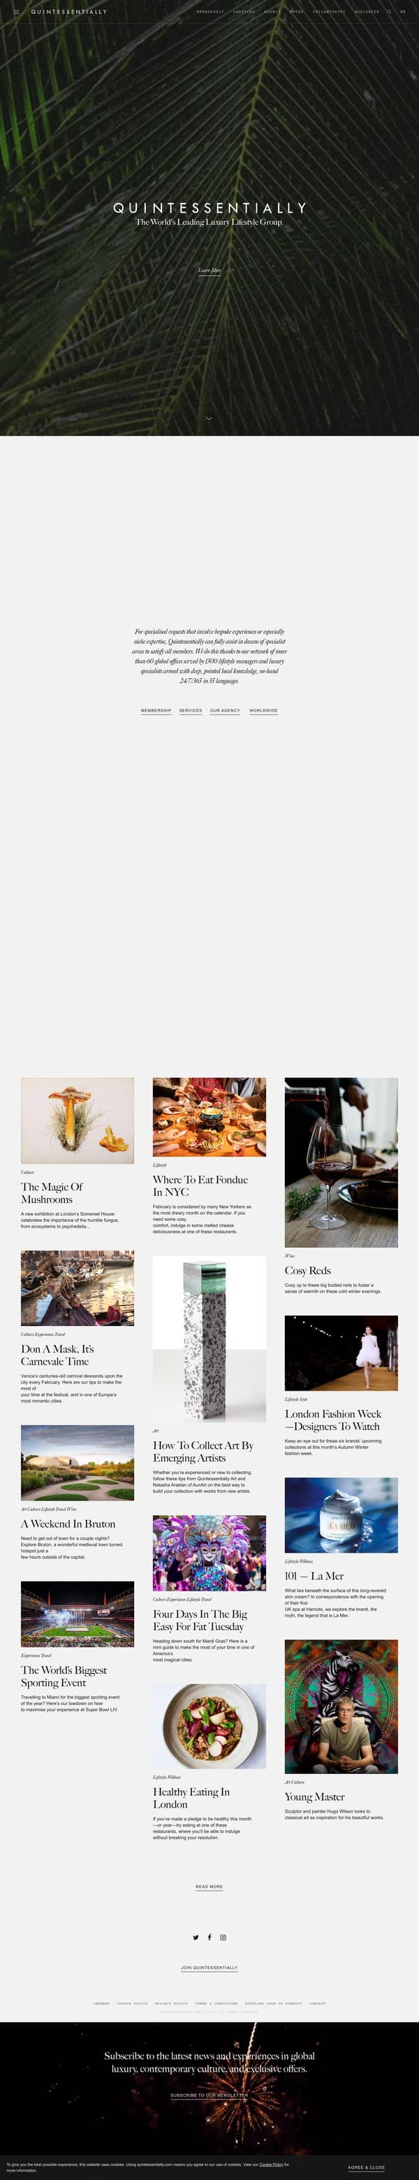Click Subscribe To Our Newsletter link
The image size is (419, 2180).
(x=209, y=2095)
